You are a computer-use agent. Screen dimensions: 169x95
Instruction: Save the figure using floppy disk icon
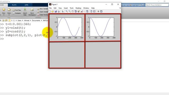point(55,11)
